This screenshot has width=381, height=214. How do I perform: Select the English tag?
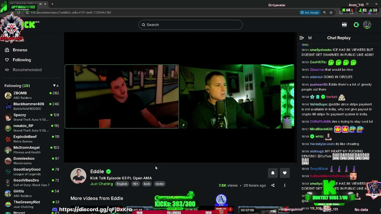click(x=122, y=184)
